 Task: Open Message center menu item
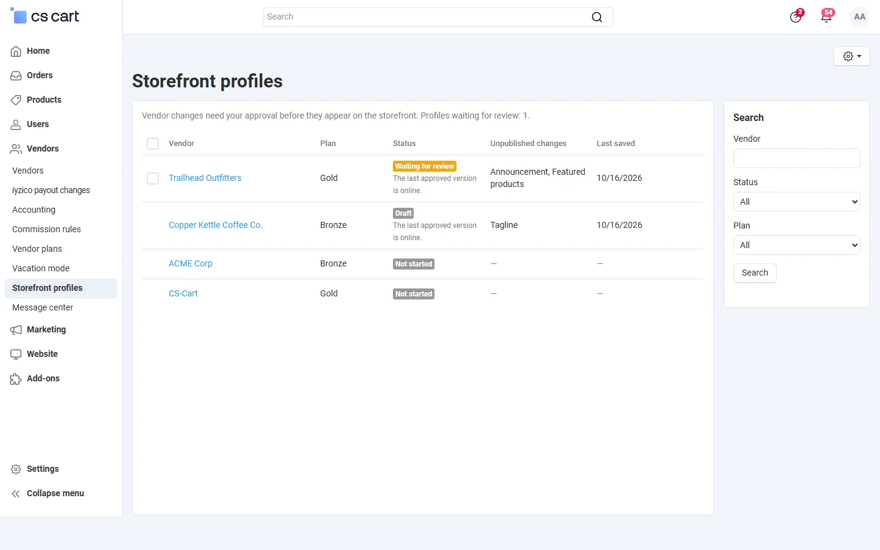pyautogui.click(x=43, y=307)
